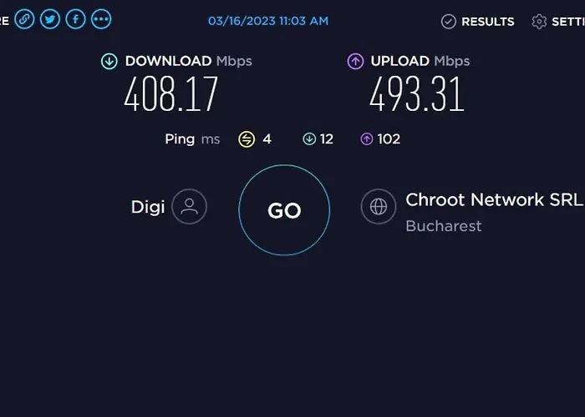
Task: Click the 03/16/2023 11:03 AM result date
Action: 268,21
